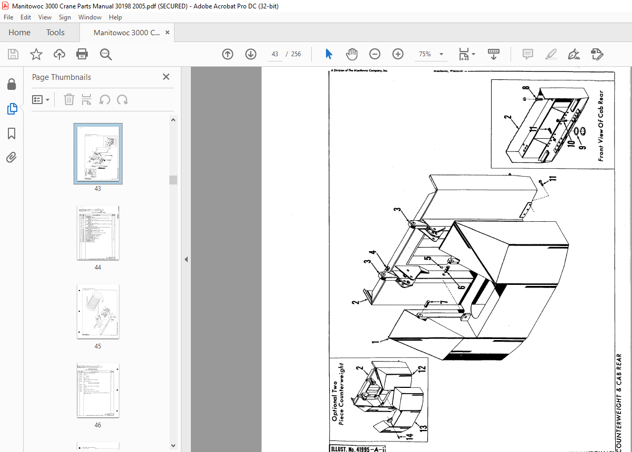This screenshot has width=632, height=452.
Task: Open the 75% zoom level dropdown
Action: point(431,54)
